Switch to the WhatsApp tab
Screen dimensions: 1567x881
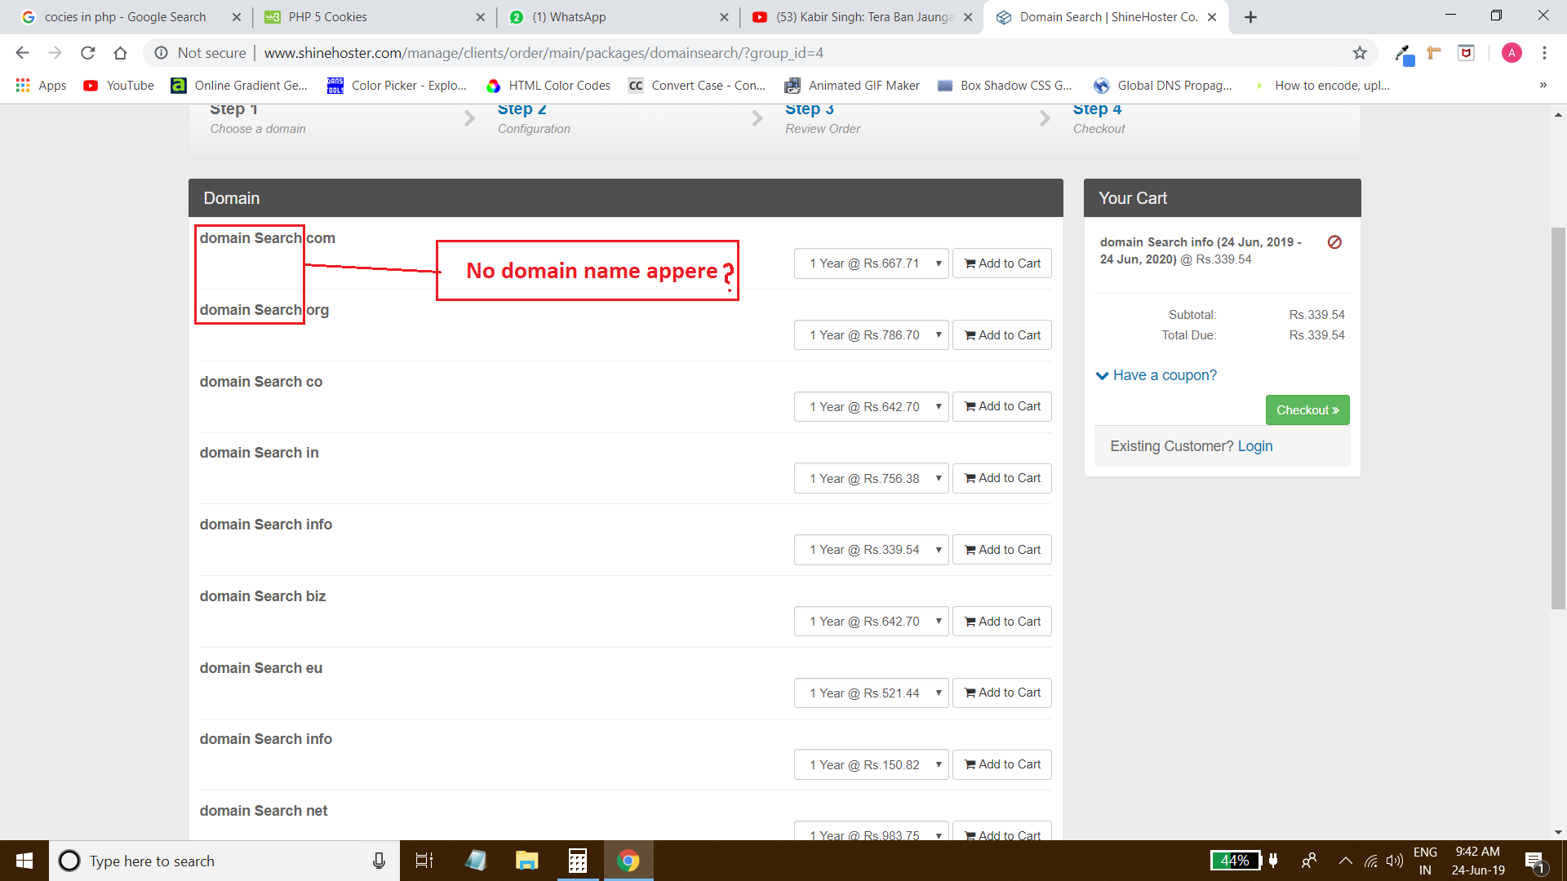(616, 17)
